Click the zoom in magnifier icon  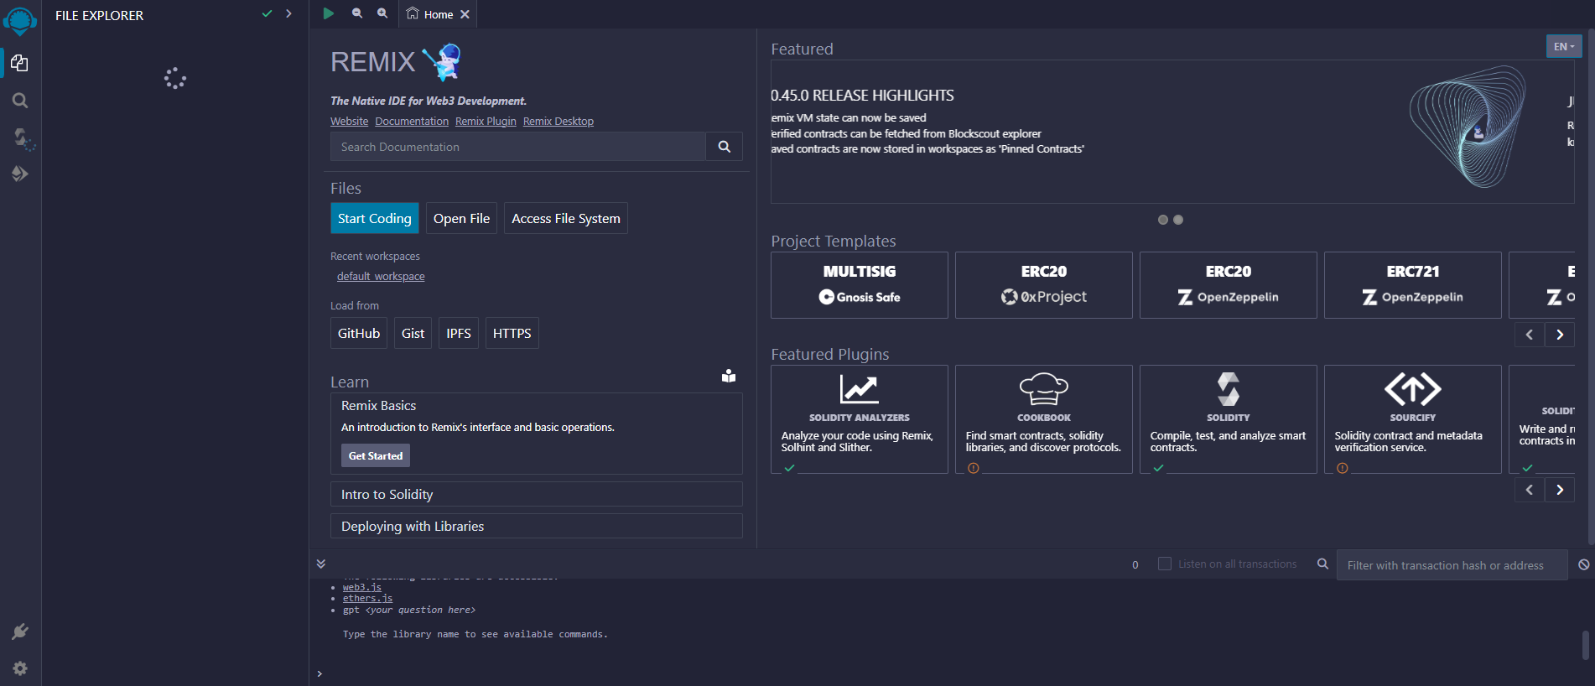coord(382,13)
